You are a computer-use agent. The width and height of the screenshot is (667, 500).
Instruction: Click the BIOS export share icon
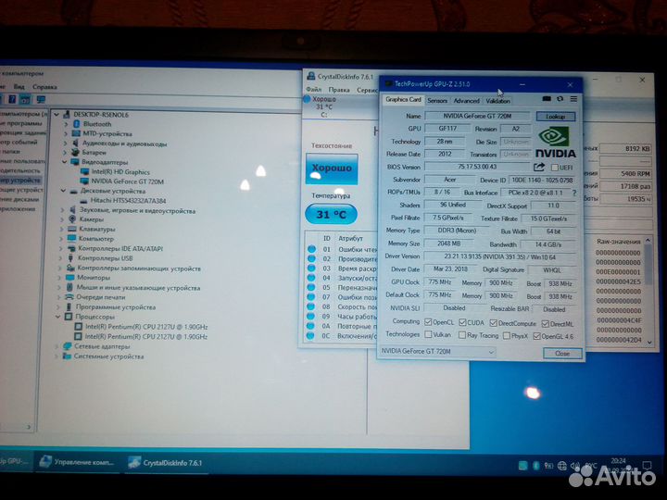539,167
